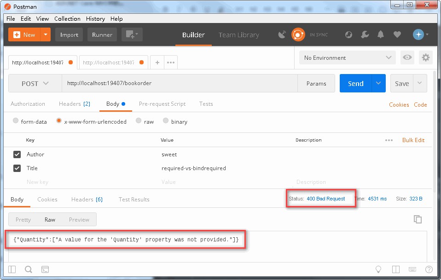Expand the Save button dropdown arrow

[x=420, y=83]
